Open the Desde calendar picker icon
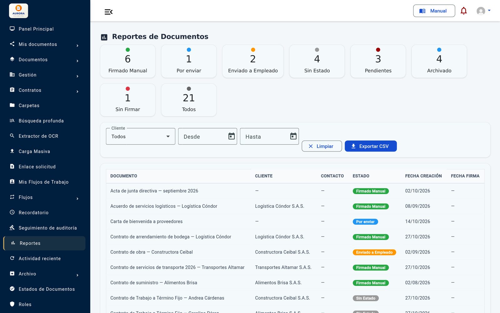 tap(232, 136)
